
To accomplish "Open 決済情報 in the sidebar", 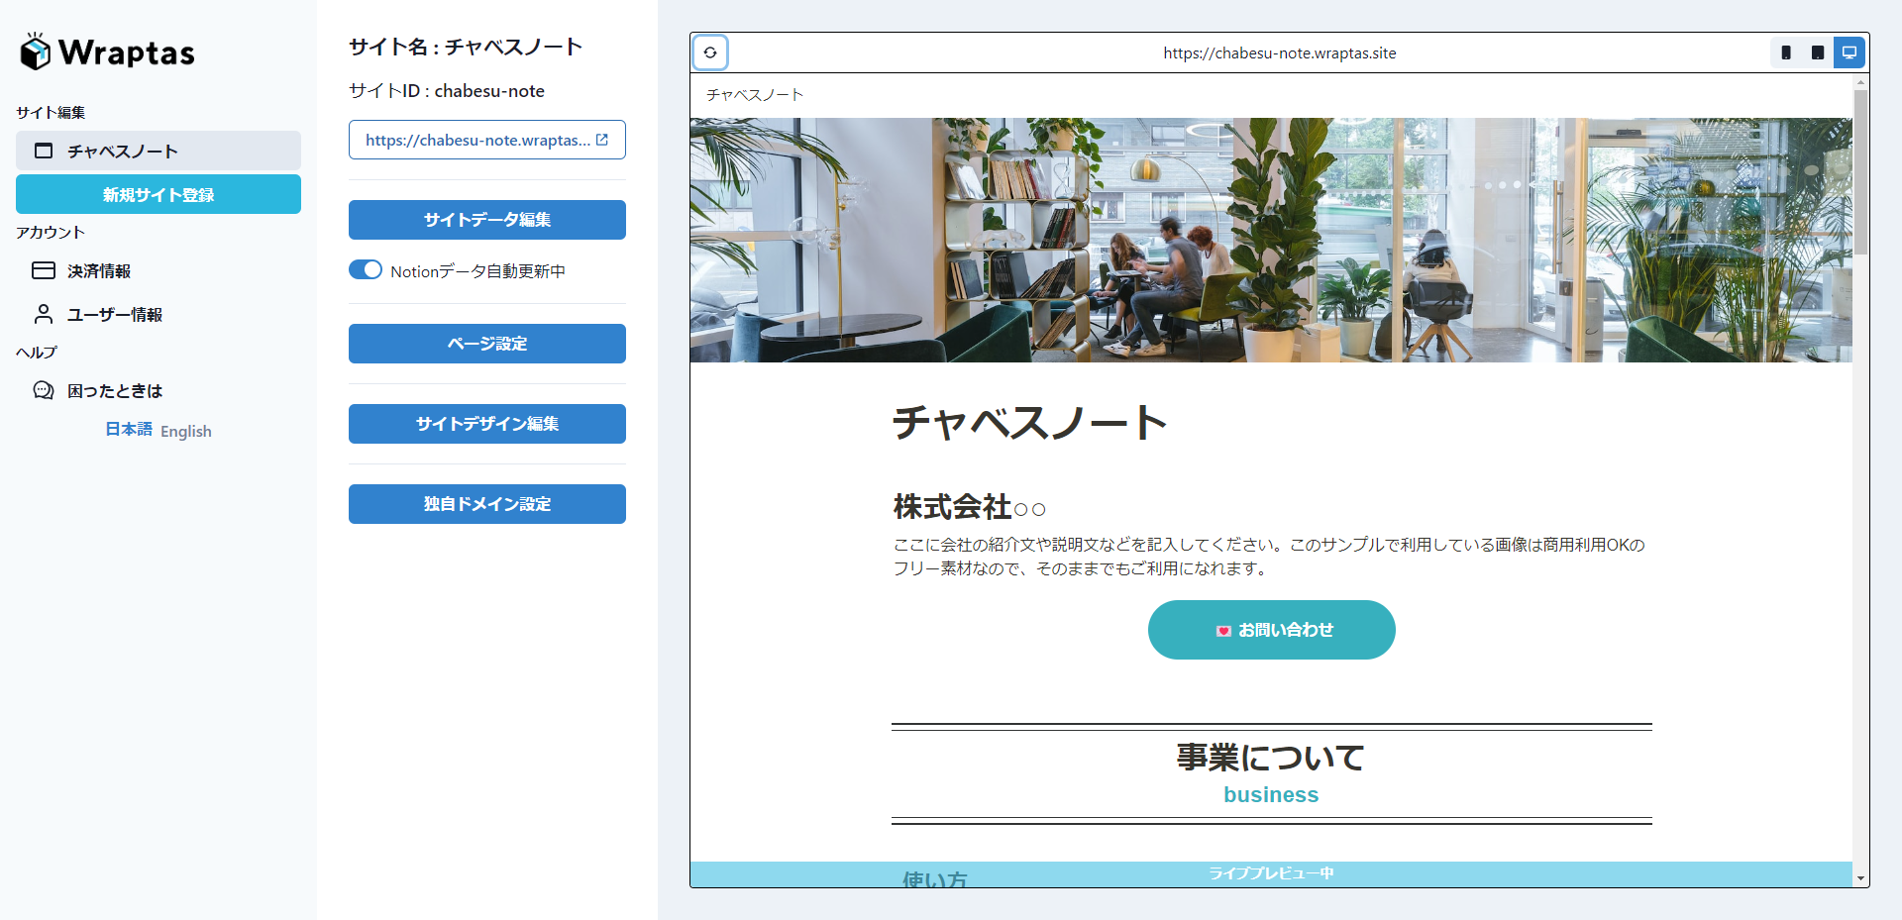I will coord(158,270).
